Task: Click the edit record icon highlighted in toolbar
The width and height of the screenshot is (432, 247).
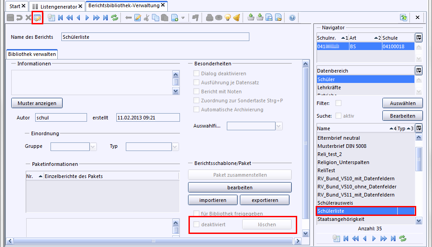Action: 37,18
